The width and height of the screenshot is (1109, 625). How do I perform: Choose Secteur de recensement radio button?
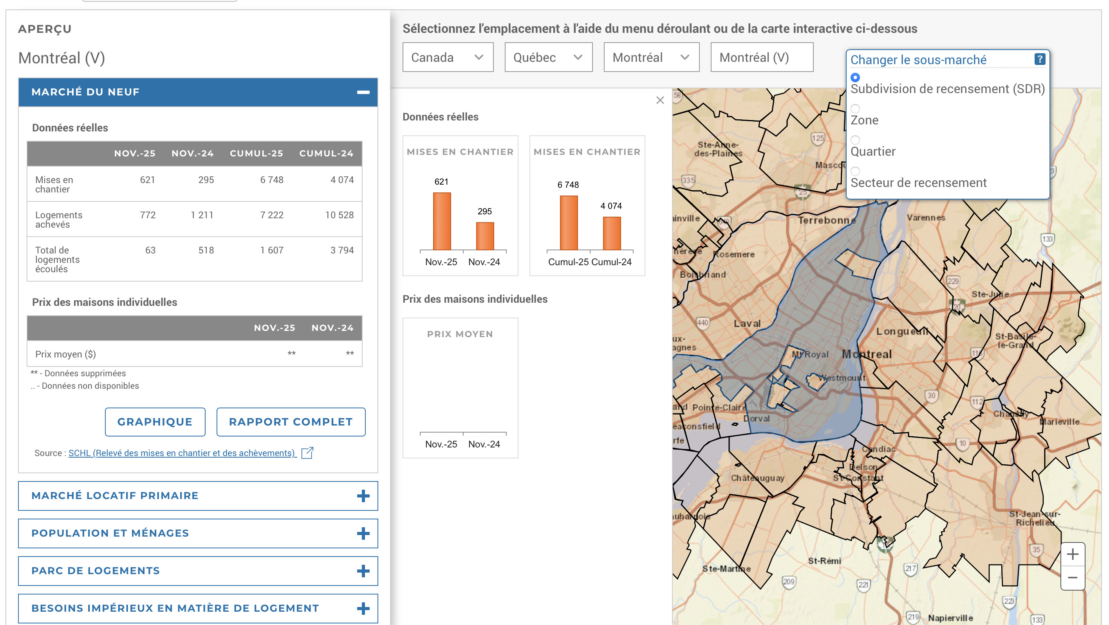pos(855,171)
